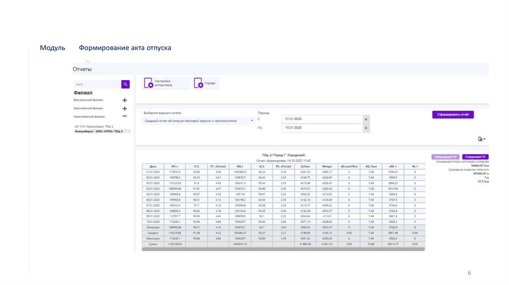Select АО СГК Новосибирск ТЭЦ 2 item
This screenshot has width=509, height=285.
[x=94, y=127]
